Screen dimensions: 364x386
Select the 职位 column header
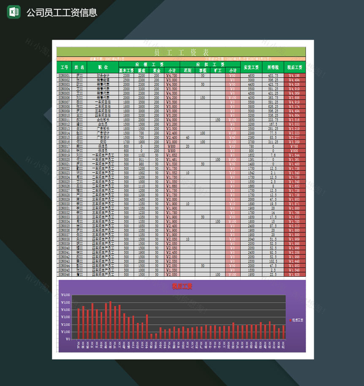(103, 67)
